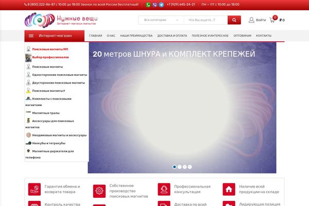
Task: Click text Наличие всей продукции на складе
Action: click(x=259, y=189)
